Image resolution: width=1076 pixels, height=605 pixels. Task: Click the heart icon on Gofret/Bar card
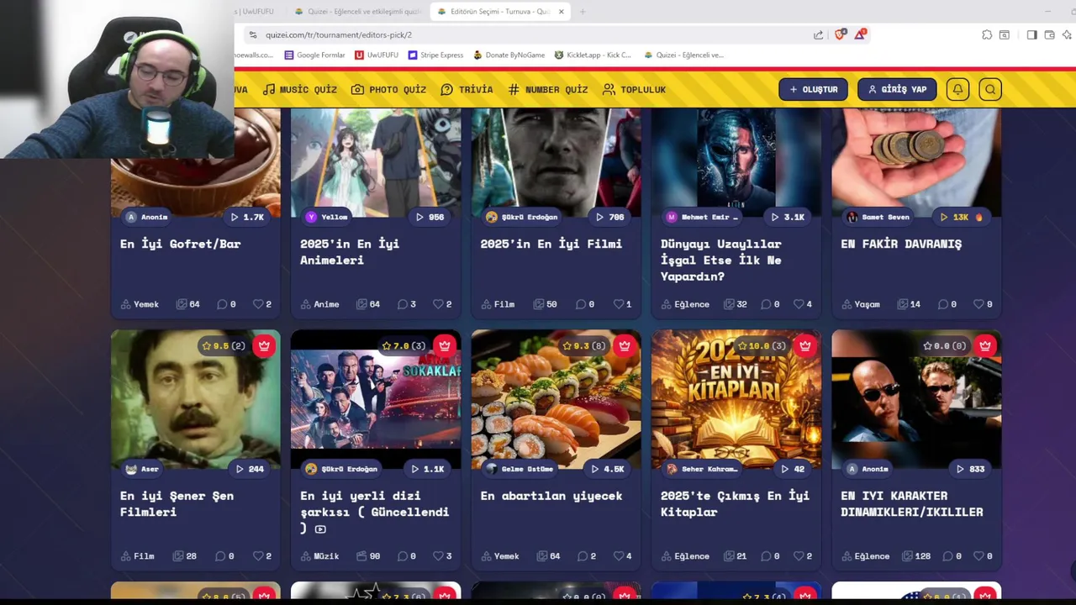258,304
